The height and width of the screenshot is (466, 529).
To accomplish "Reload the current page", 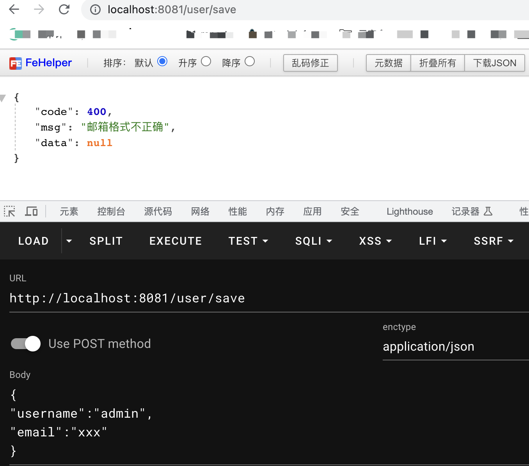I will tap(64, 9).
